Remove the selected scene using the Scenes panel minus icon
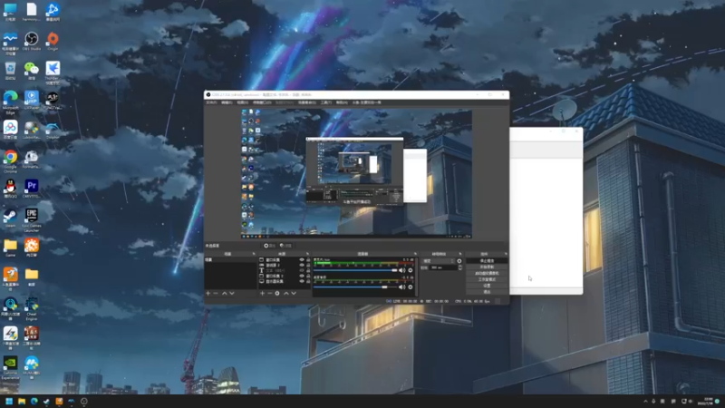 [216, 293]
